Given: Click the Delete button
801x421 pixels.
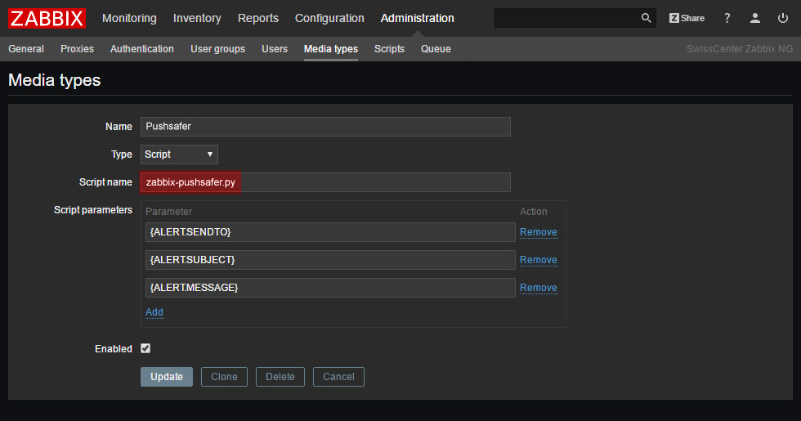Looking at the screenshot, I should click(x=280, y=377).
